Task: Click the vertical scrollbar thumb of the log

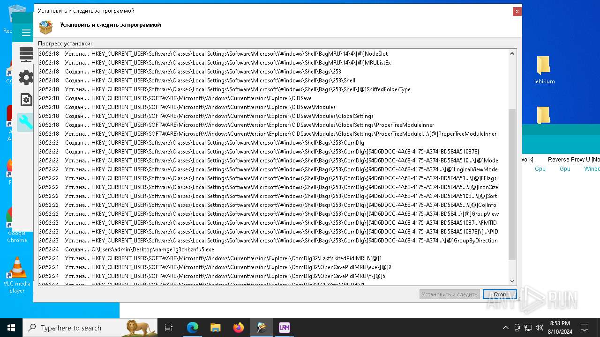Action: click(x=512, y=184)
